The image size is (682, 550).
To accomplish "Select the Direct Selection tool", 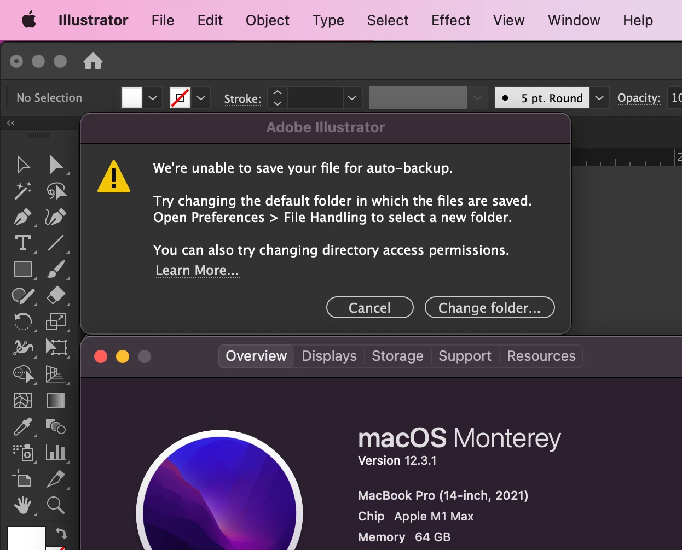I will click(x=56, y=164).
